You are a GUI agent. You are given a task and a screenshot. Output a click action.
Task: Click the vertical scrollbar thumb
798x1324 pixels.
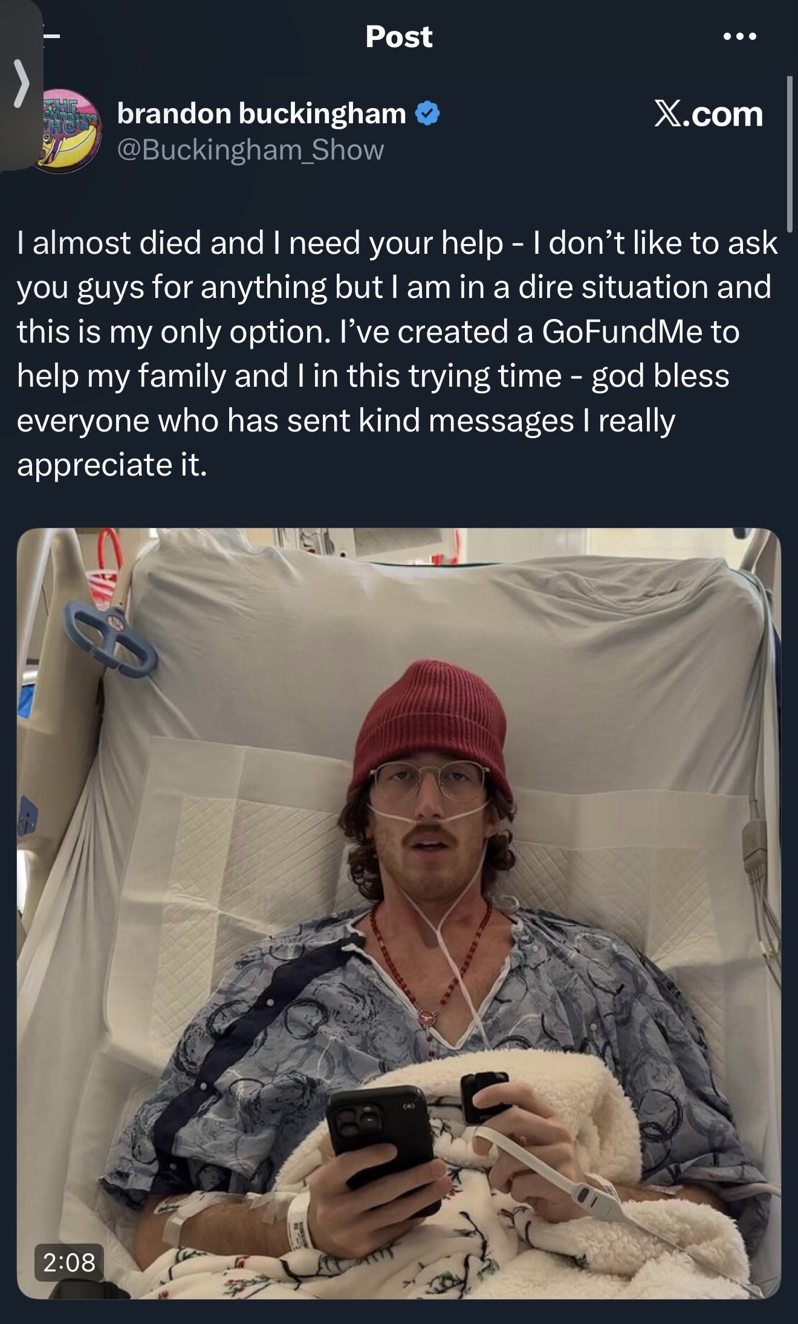point(790,153)
